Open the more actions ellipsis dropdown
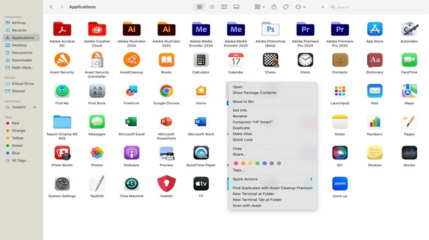The width and height of the screenshot is (429, 240). (x=300, y=7)
